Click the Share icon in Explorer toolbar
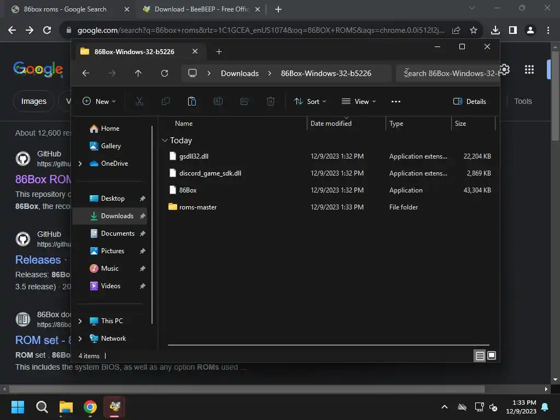This screenshot has width=560, height=420. pyautogui.click(x=244, y=101)
